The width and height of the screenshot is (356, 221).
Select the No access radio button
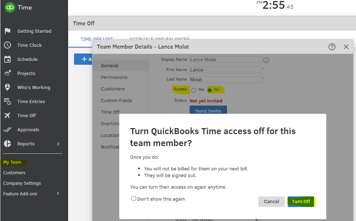coord(210,90)
